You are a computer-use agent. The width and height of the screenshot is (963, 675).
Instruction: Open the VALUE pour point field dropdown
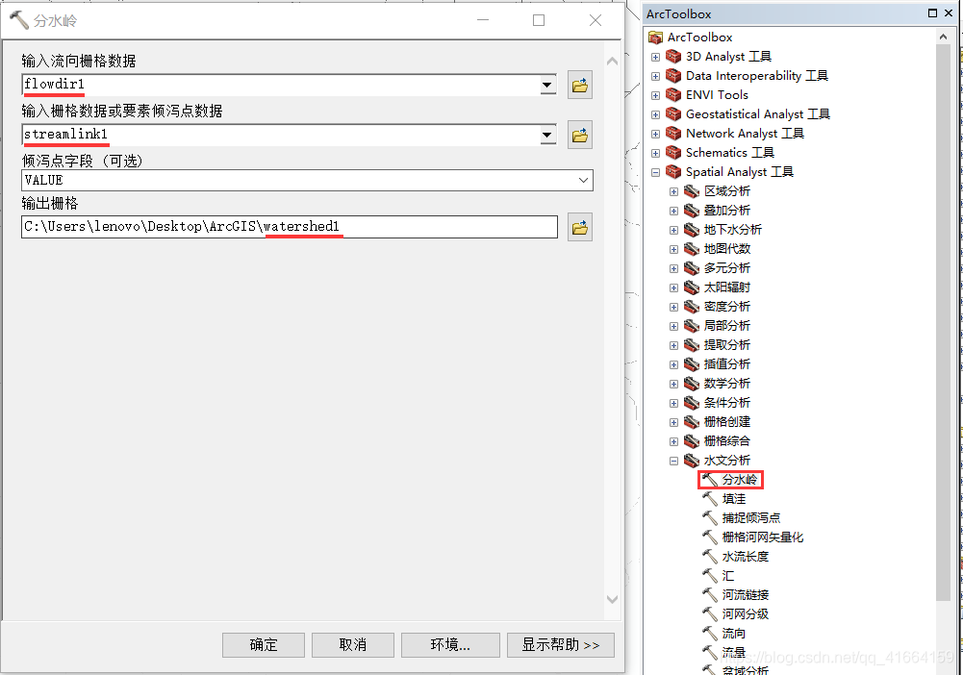[x=583, y=181]
